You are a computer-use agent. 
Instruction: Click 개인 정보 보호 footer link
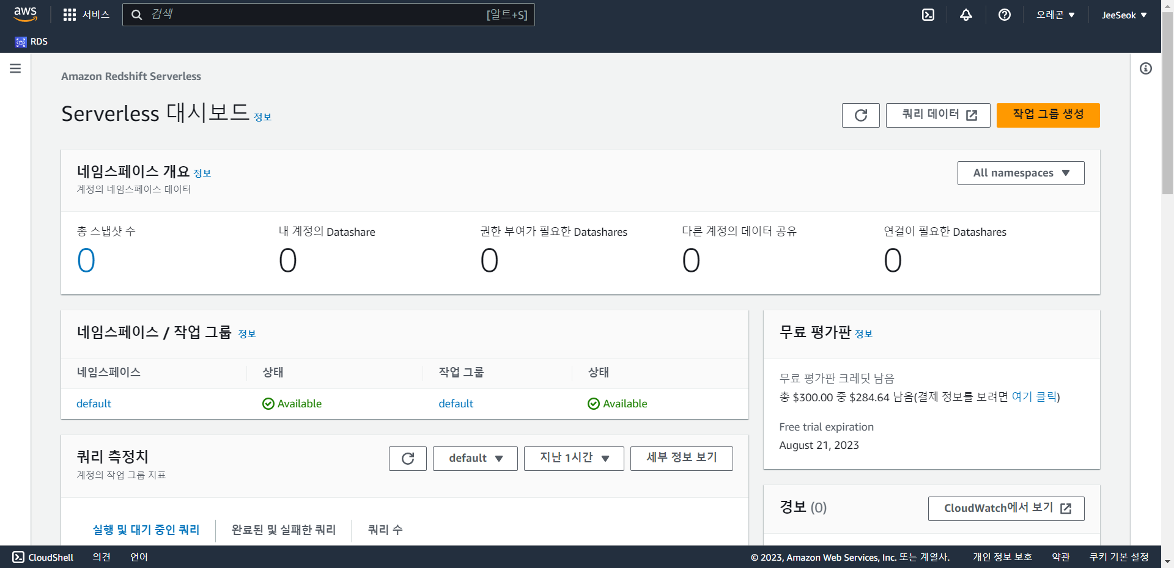pyautogui.click(x=1002, y=557)
